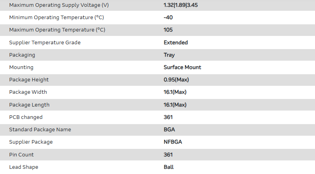The height and width of the screenshot is (174, 315).
Task: Click the Supplier Temperature Grade label
Action: point(45,42)
